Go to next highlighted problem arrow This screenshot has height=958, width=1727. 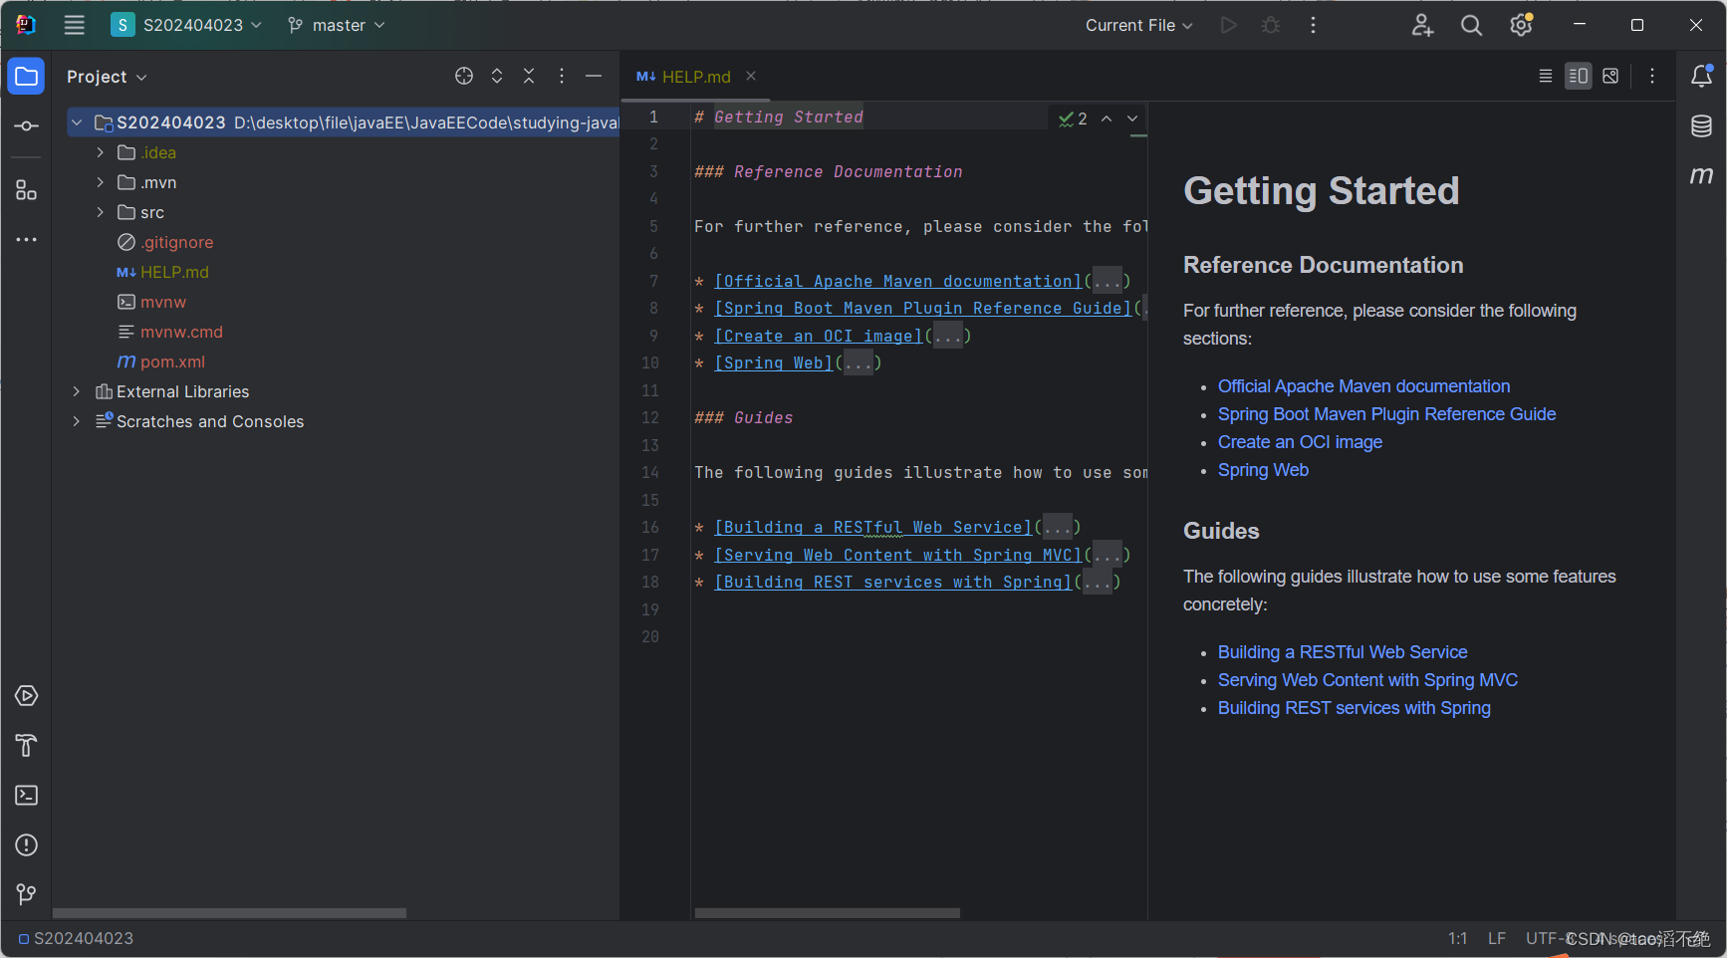1132,119
